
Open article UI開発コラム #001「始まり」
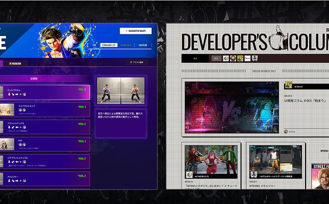[x=304, y=101]
